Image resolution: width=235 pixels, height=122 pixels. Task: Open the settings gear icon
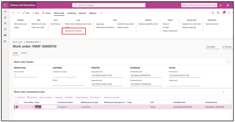point(228,5)
